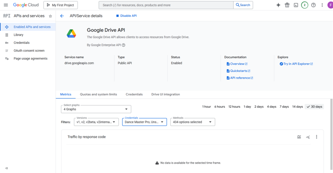Image resolution: width=333 pixels, height=173 pixels.
Task: Activate Cloud Shell terminal icon
Action: (296, 5)
